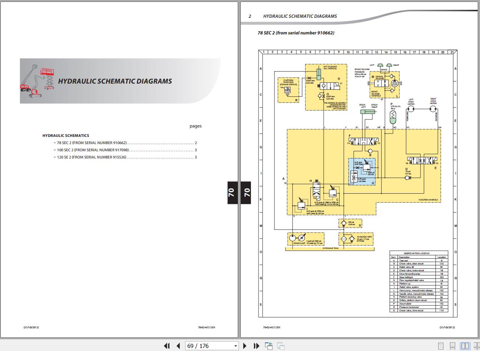This screenshot has height=351, width=480.
Task: Click the right page date (31/10/2012)
Action: pyautogui.click(x=447, y=328)
